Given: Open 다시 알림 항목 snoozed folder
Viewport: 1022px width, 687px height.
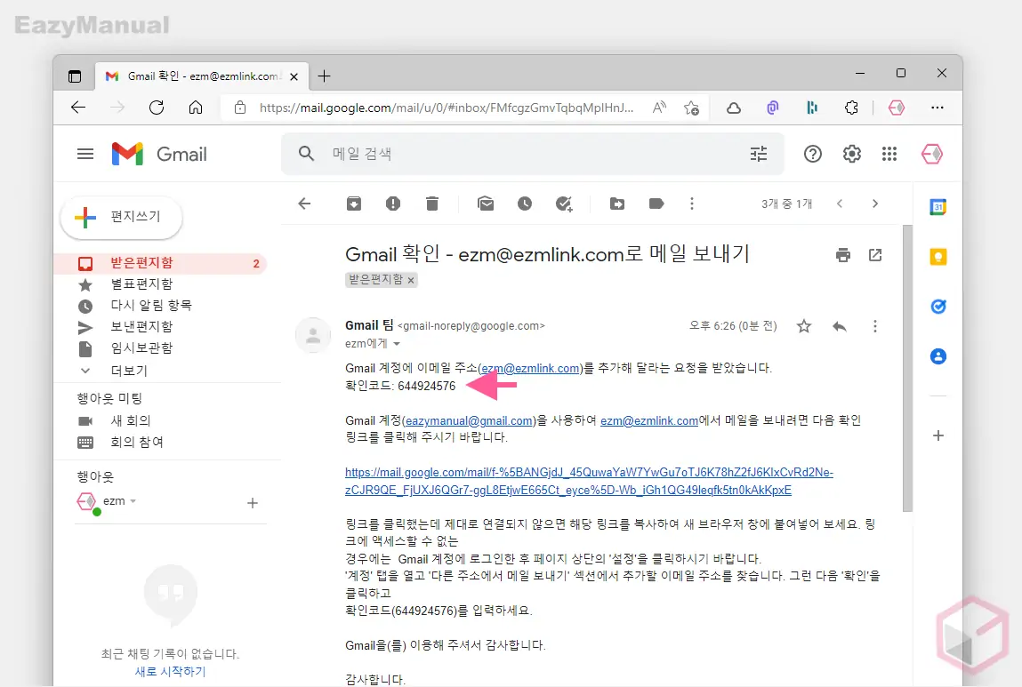Looking at the screenshot, I should [151, 306].
